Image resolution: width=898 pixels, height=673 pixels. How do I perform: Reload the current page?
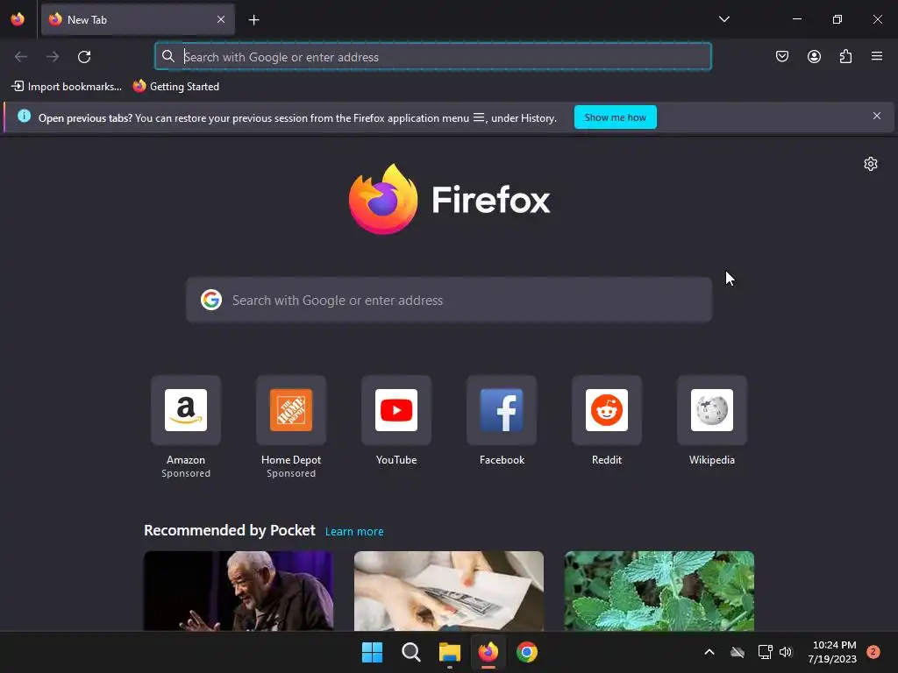(x=84, y=57)
